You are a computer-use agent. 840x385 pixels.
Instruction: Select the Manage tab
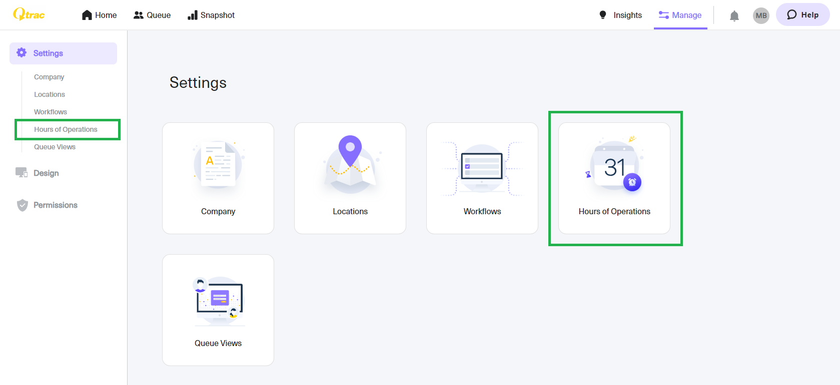680,15
